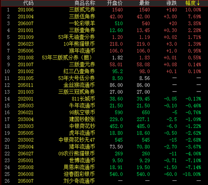Image resolution: width=208 pixels, height=185 pixels.
Task: Select the row 三版贰元券
Action: pyautogui.click(x=104, y=10)
